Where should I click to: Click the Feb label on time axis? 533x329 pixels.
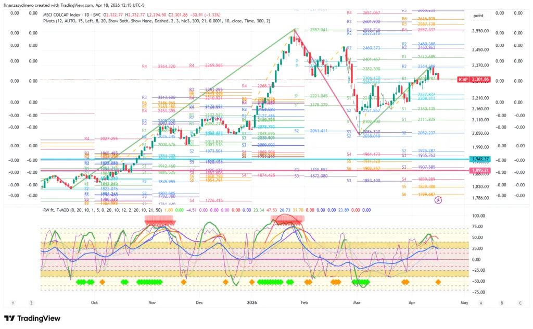[306, 302]
